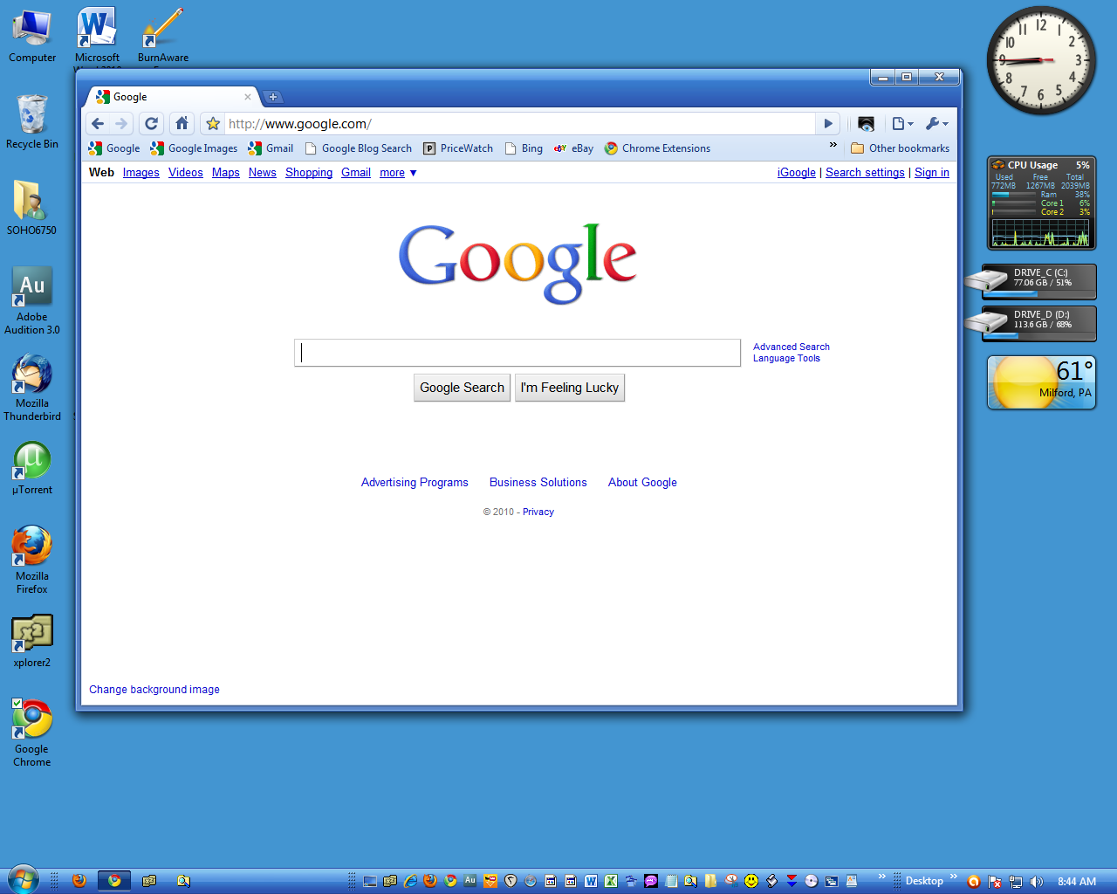Click the Milford, PA weather gadget
The width and height of the screenshot is (1117, 894).
pos(1041,382)
